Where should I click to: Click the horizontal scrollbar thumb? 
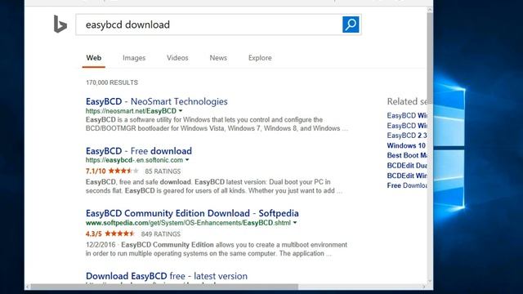point(164,287)
